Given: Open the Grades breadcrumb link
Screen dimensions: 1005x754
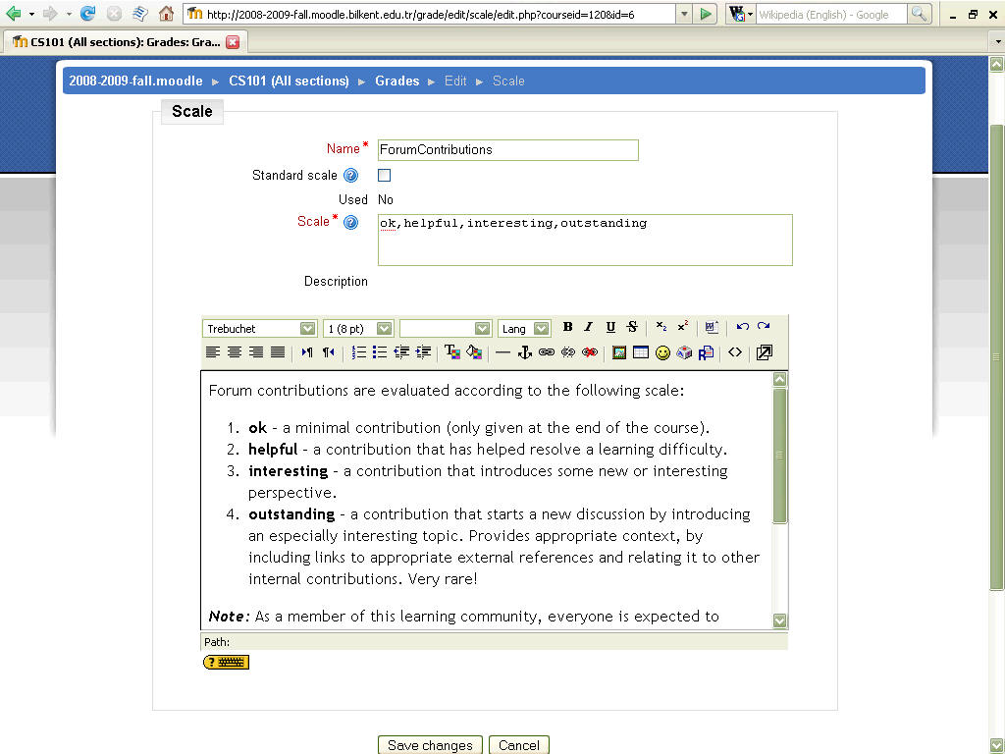Looking at the screenshot, I should 397,81.
